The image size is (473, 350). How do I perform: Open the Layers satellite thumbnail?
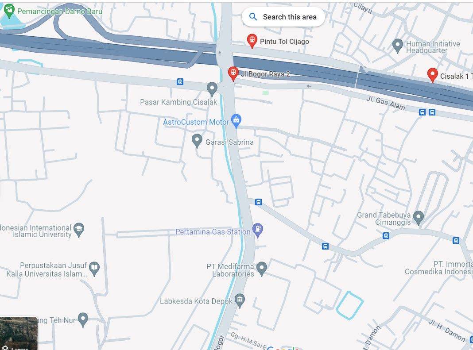19,334
